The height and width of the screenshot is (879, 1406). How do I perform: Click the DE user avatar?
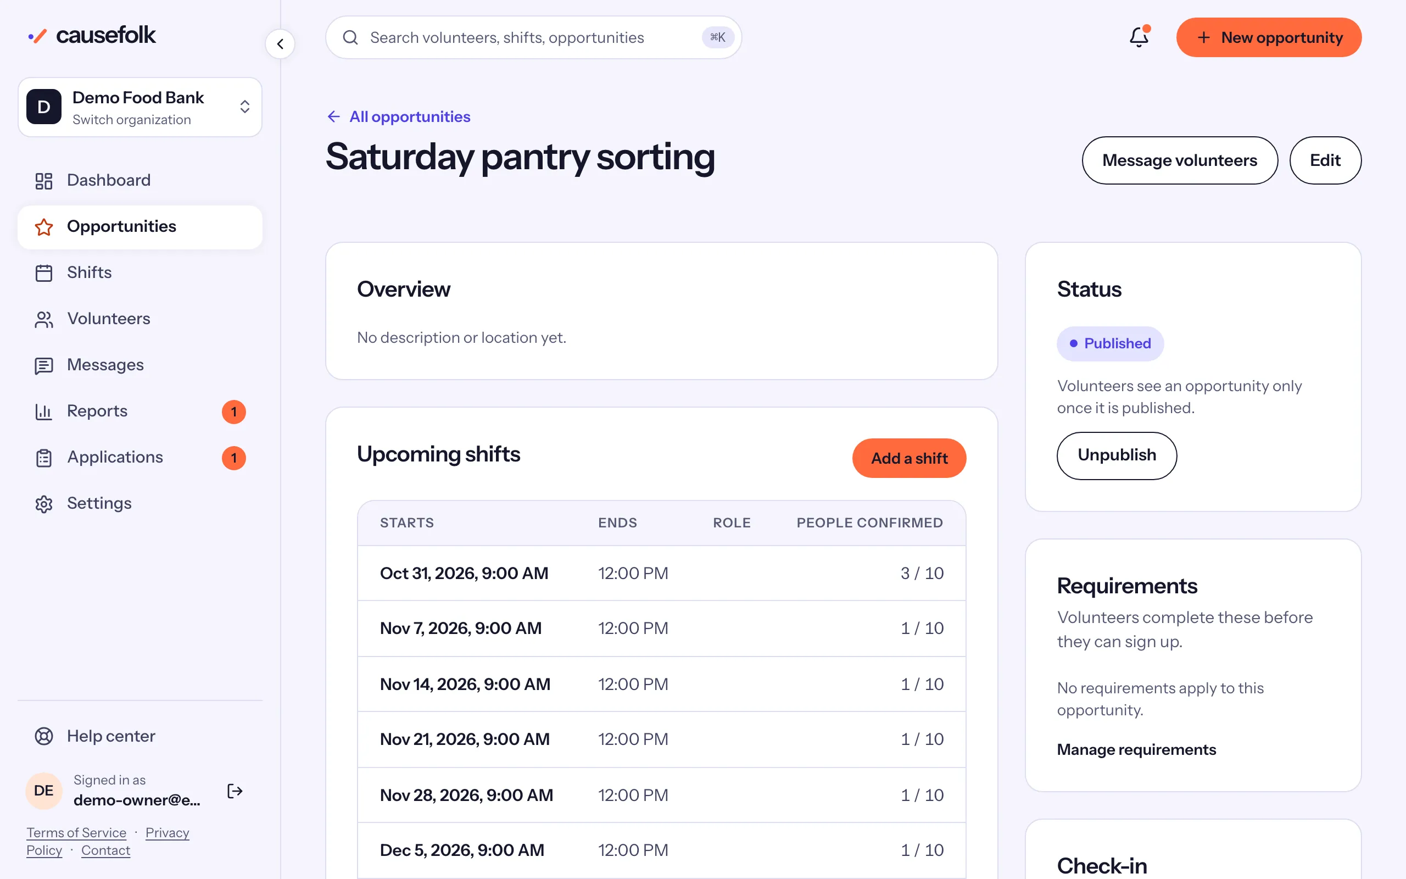point(43,791)
